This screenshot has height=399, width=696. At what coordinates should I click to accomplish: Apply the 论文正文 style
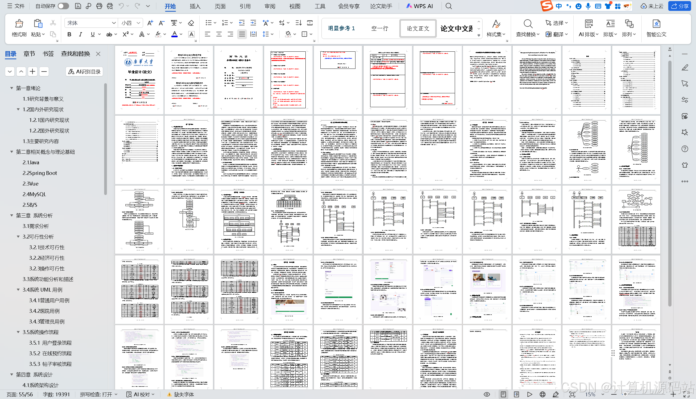(x=418, y=28)
